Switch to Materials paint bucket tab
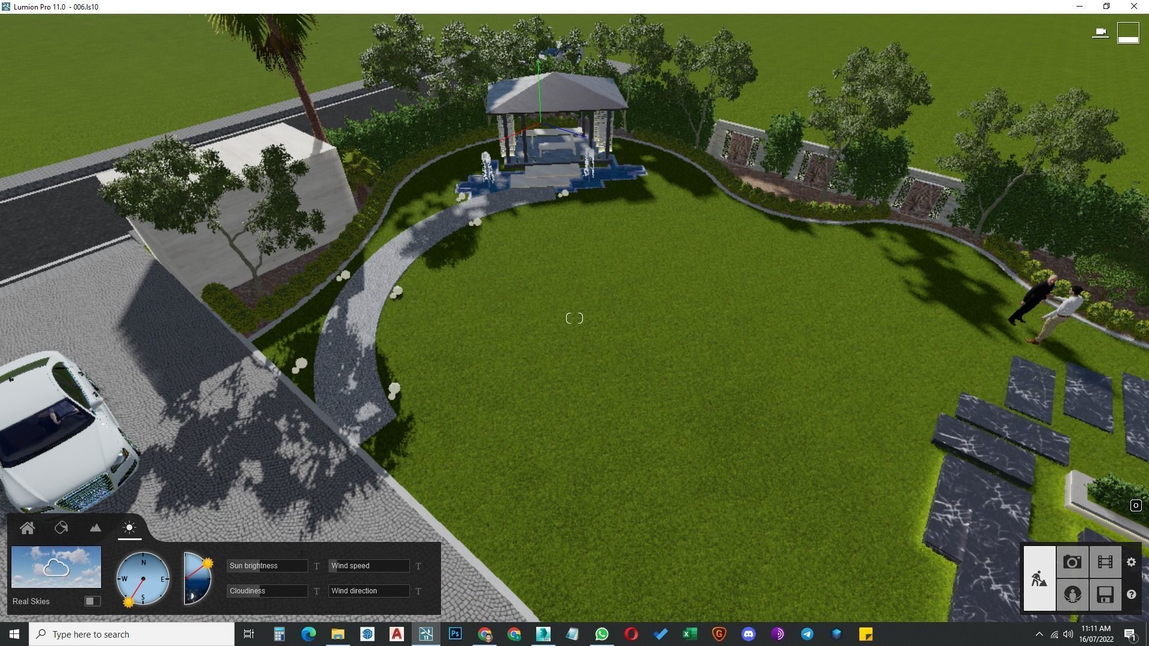The width and height of the screenshot is (1149, 646). tap(61, 528)
